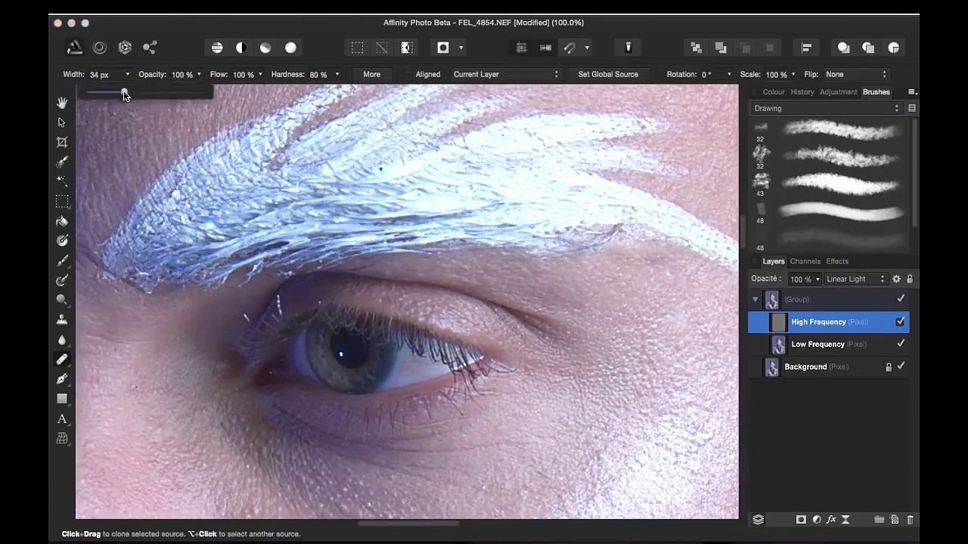Select the Blur droplet tool
The image size is (968, 544).
(x=62, y=339)
